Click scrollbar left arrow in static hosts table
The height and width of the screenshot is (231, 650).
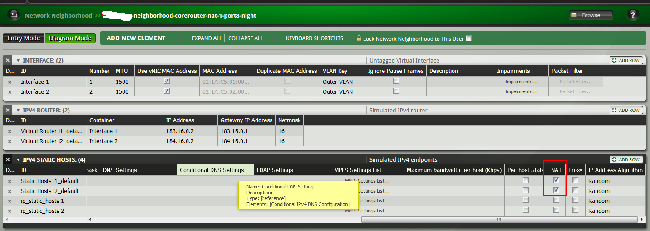89,220
